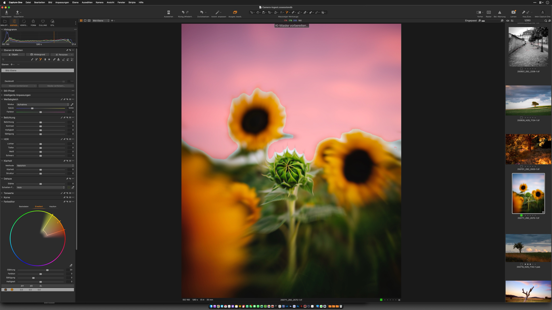This screenshot has width=552, height=310.
Task: Select the Clone stamp in Ebenen & Masken
Action: (x=58, y=59)
